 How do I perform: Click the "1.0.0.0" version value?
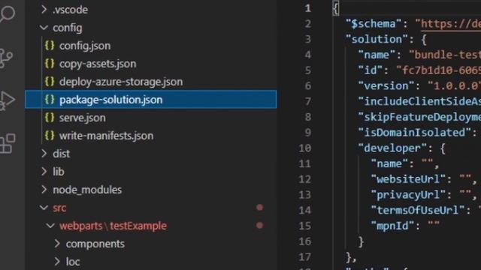pyautogui.click(x=454, y=86)
